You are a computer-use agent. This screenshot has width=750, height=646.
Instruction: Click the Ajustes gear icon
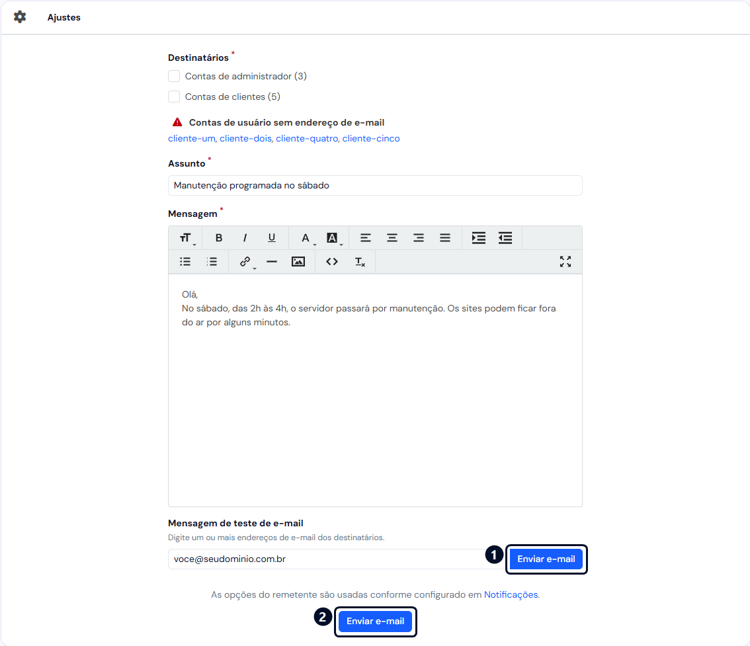tap(20, 17)
